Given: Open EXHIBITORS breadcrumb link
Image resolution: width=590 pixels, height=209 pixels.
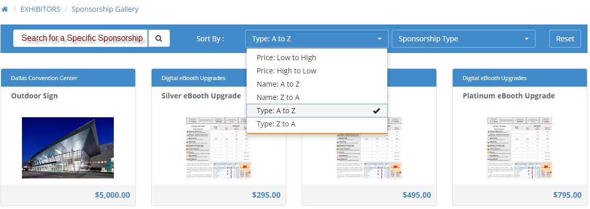Looking at the screenshot, I should point(40,9).
